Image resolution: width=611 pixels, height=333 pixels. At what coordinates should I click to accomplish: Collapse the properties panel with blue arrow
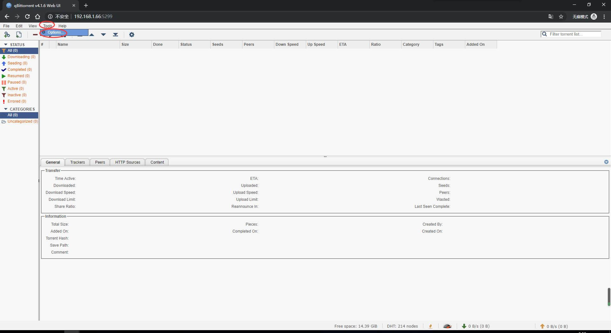(606, 162)
